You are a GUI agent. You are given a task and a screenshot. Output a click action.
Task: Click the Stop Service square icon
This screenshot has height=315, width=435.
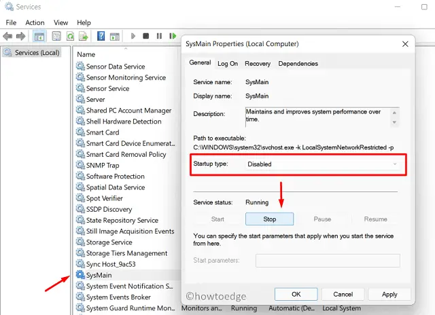pos(146,36)
